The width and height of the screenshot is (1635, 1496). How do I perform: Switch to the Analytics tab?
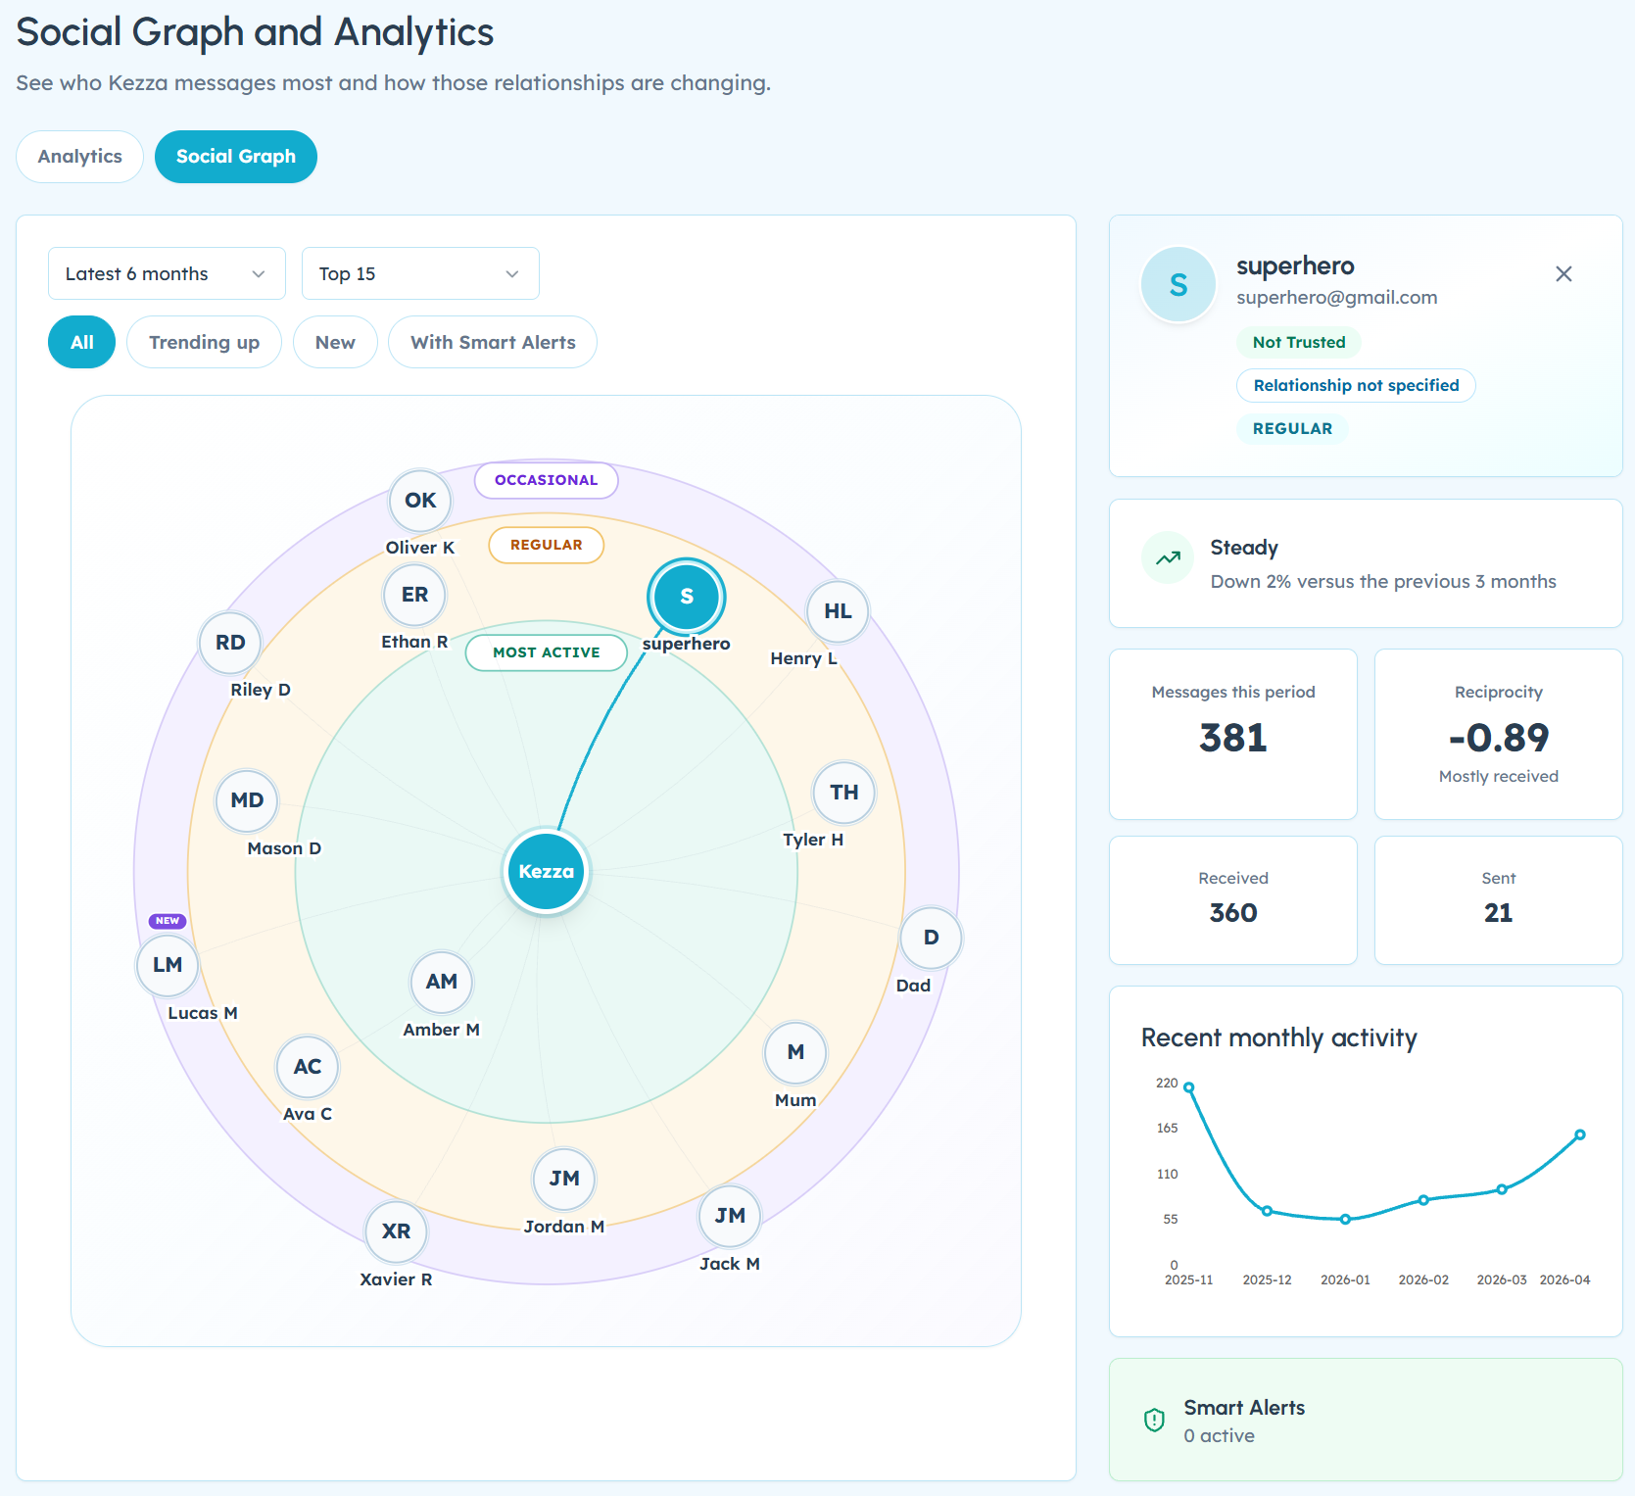80,157
